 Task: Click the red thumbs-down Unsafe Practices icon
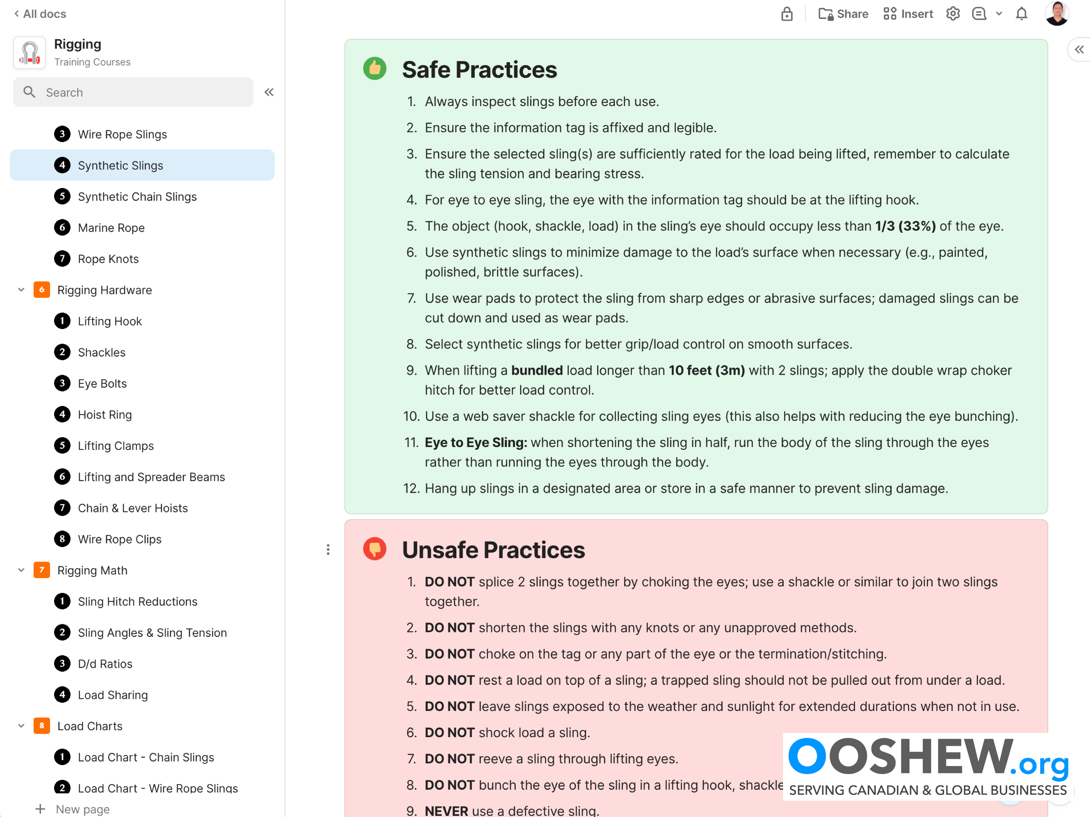tap(375, 549)
